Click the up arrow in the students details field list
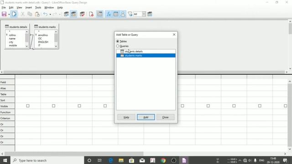This screenshot has width=292, height=164. coord(26,32)
